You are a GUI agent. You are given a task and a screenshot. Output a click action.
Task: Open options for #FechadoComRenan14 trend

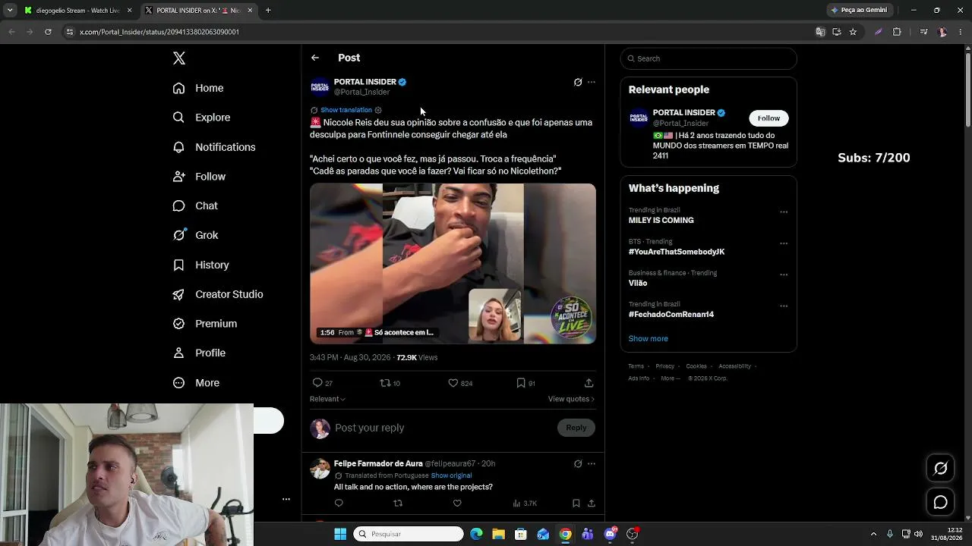point(784,306)
